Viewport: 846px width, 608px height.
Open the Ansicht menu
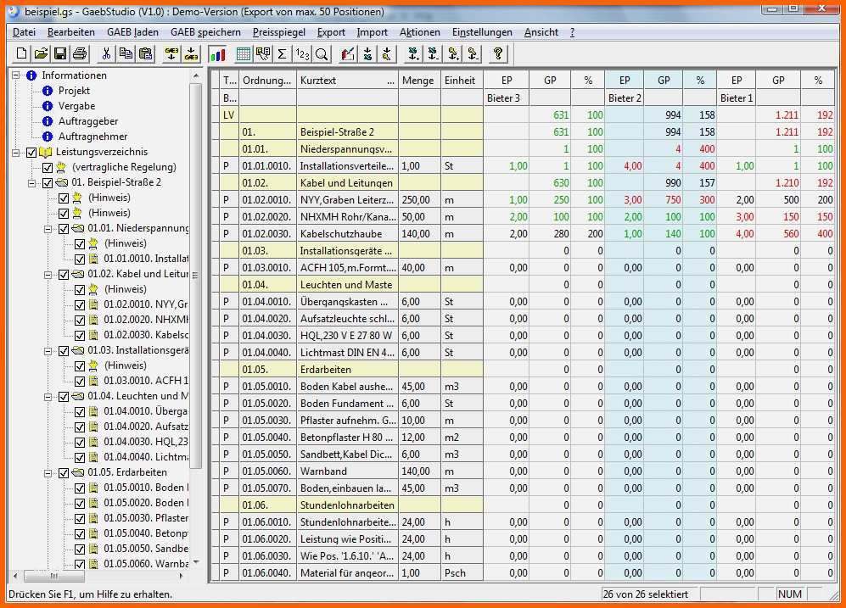click(x=541, y=32)
